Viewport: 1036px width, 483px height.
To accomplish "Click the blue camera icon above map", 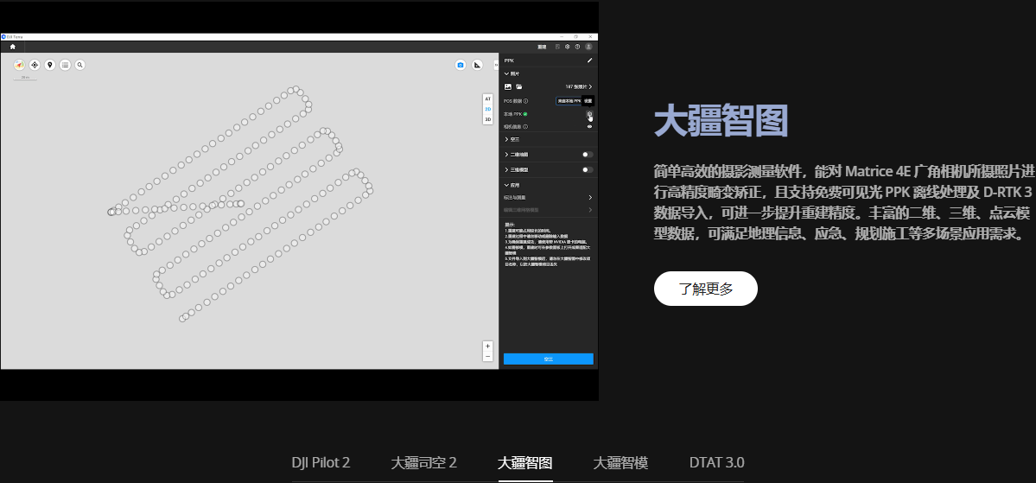I will pyautogui.click(x=461, y=65).
